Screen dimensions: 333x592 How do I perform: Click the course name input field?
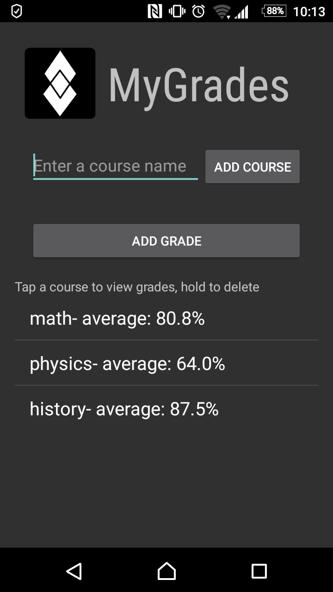pos(115,166)
